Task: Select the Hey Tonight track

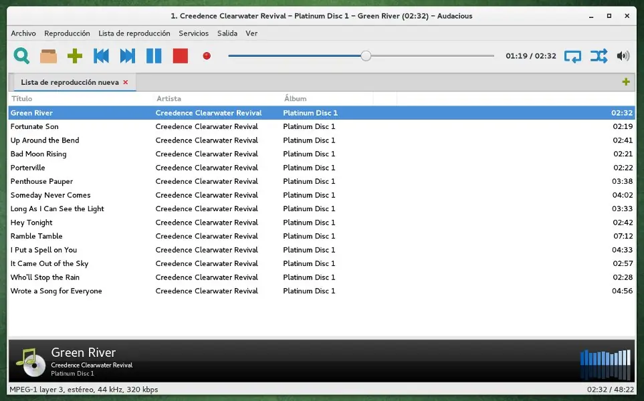Action: coord(322,223)
